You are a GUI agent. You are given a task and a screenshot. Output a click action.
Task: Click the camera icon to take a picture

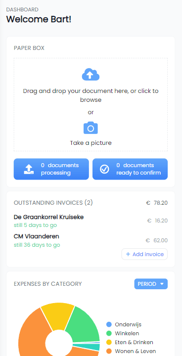pos(91,128)
